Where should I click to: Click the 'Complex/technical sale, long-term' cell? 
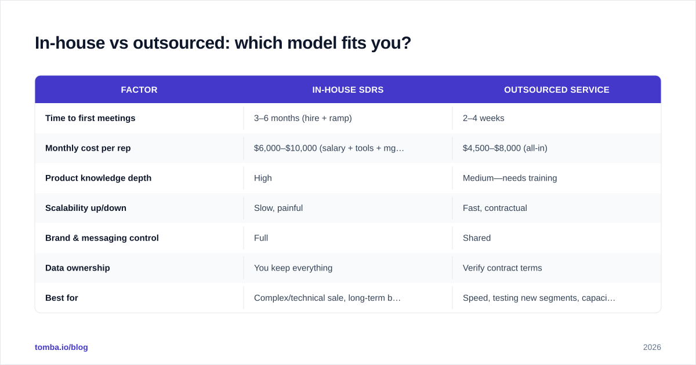[348, 298]
